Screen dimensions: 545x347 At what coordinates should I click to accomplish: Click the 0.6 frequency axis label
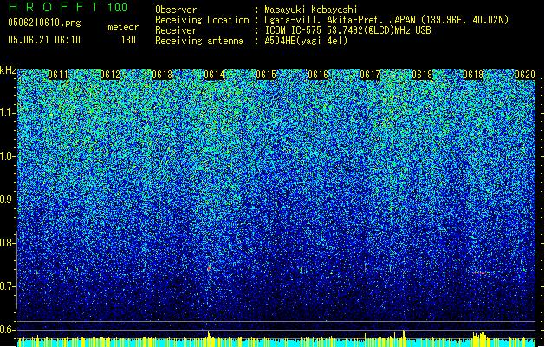tap(8, 330)
